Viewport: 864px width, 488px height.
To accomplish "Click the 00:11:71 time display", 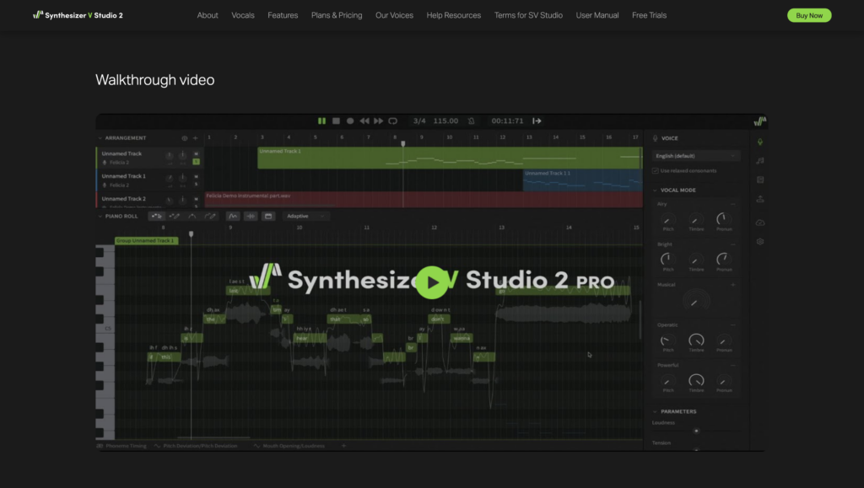I will point(507,121).
